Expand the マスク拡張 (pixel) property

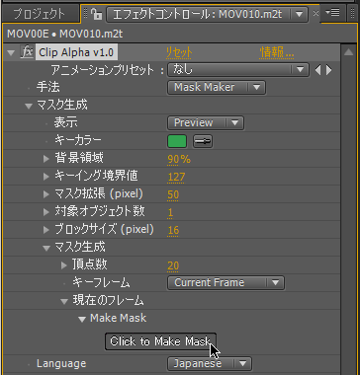[x=46, y=194]
